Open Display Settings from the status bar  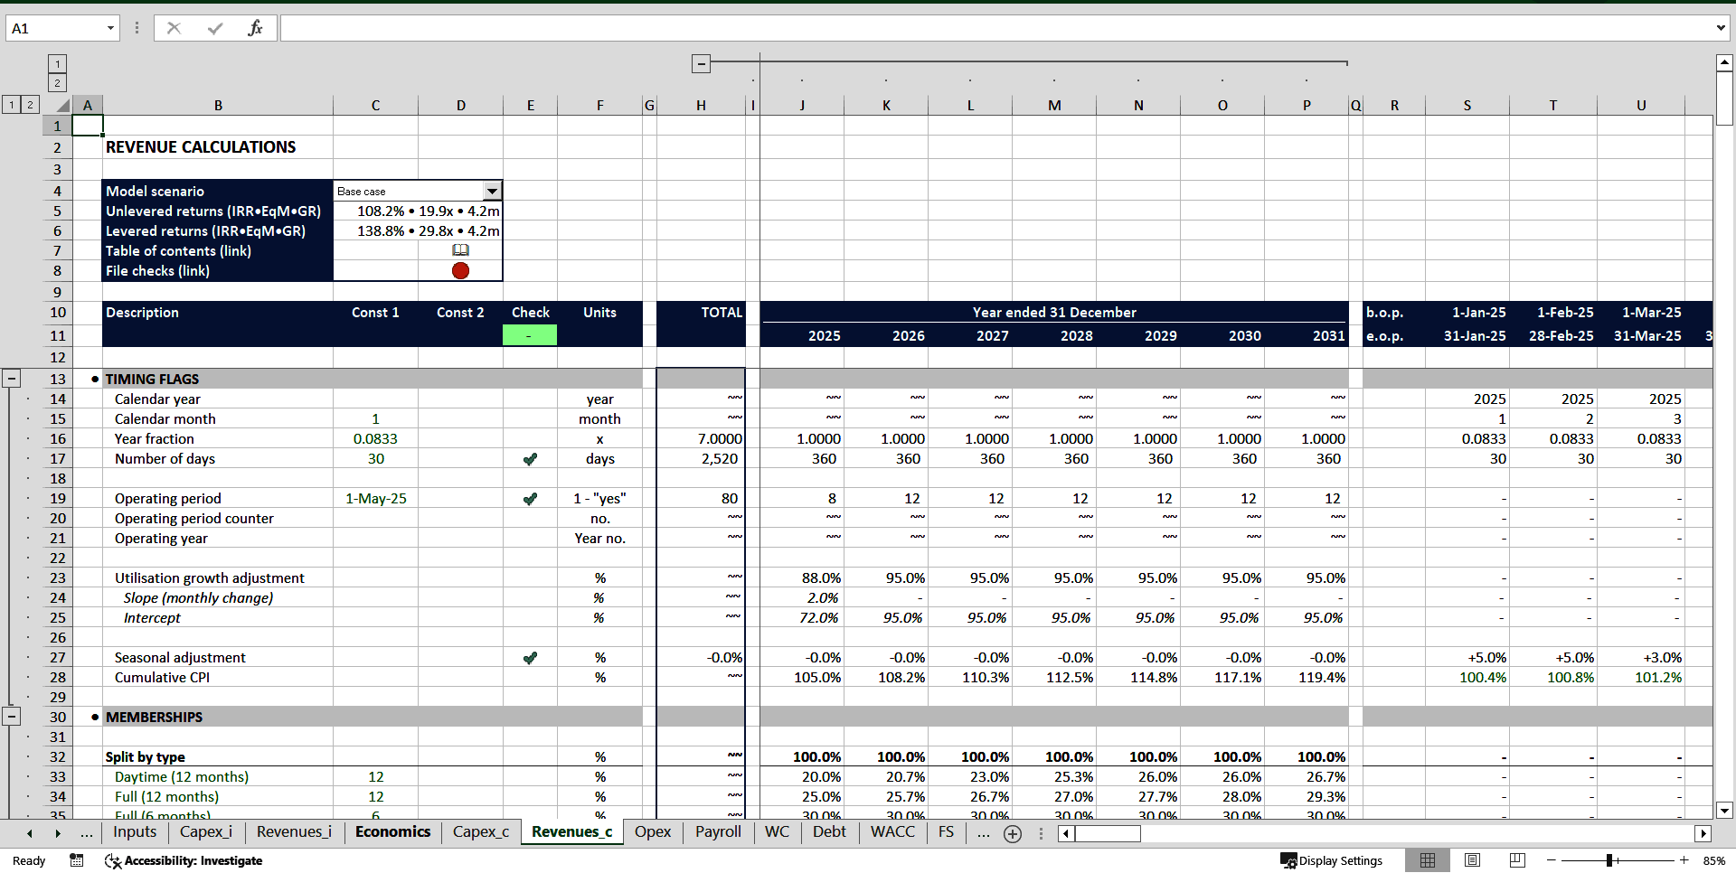[x=1333, y=860]
